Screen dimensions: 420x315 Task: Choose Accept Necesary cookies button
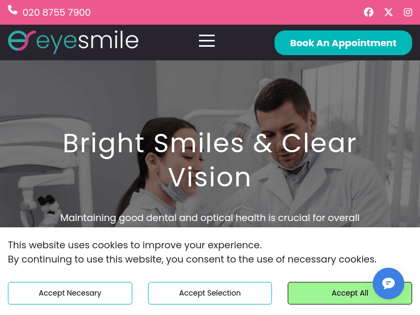pos(70,293)
